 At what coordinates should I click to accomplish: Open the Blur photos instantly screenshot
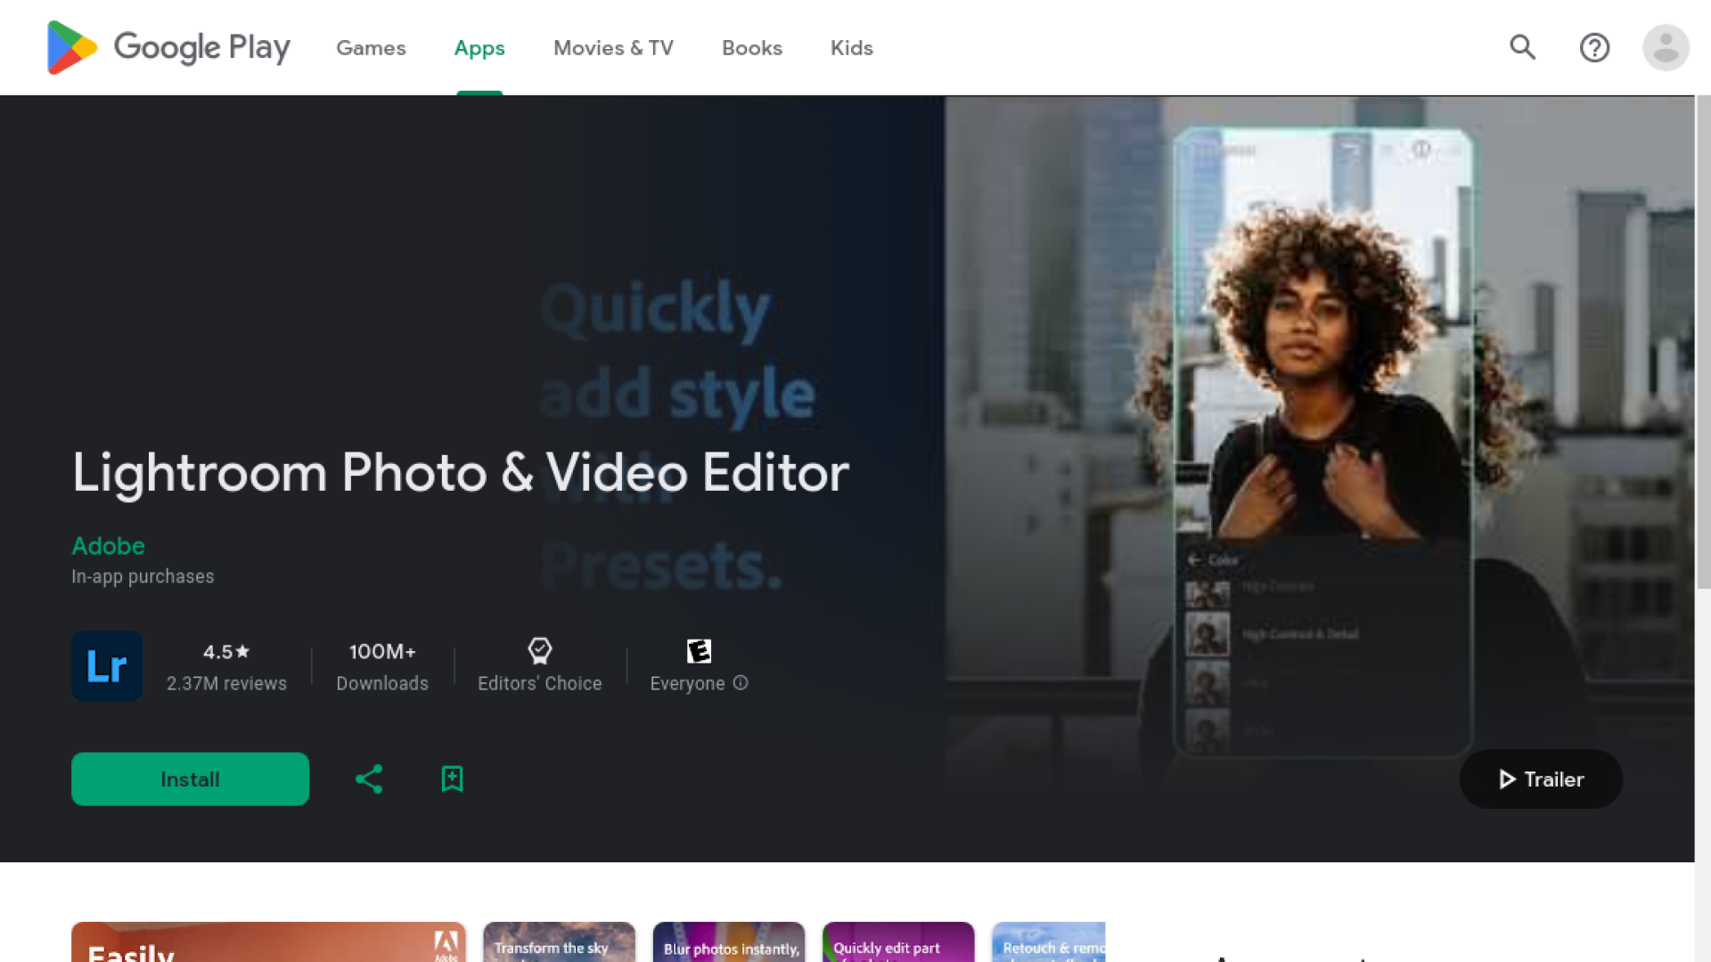(x=728, y=942)
